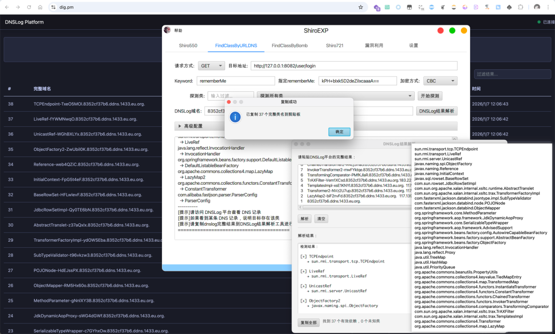Open the FindClassByBomb tab
Screen dimensions: 555x334
click(289, 46)
